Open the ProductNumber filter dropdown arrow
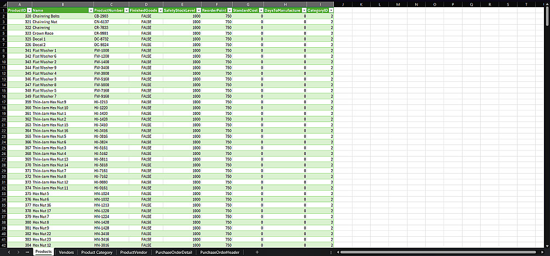The height and width of the screenshot is (256, 550). (127, 10)
